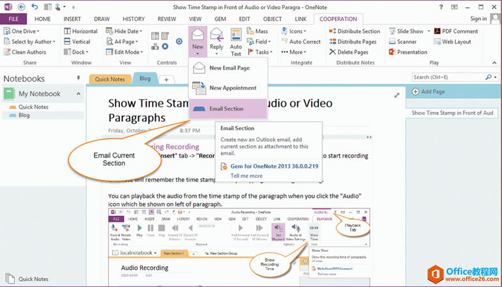Click Sign in
The height and width of the screenshot is (287, 502).
[x=479, y=18]
